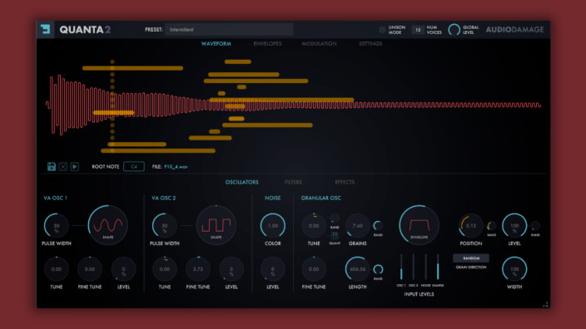586x329 pixels.
Task: Click the VA OSC 2 Tune knob
Action: [165, 269]
